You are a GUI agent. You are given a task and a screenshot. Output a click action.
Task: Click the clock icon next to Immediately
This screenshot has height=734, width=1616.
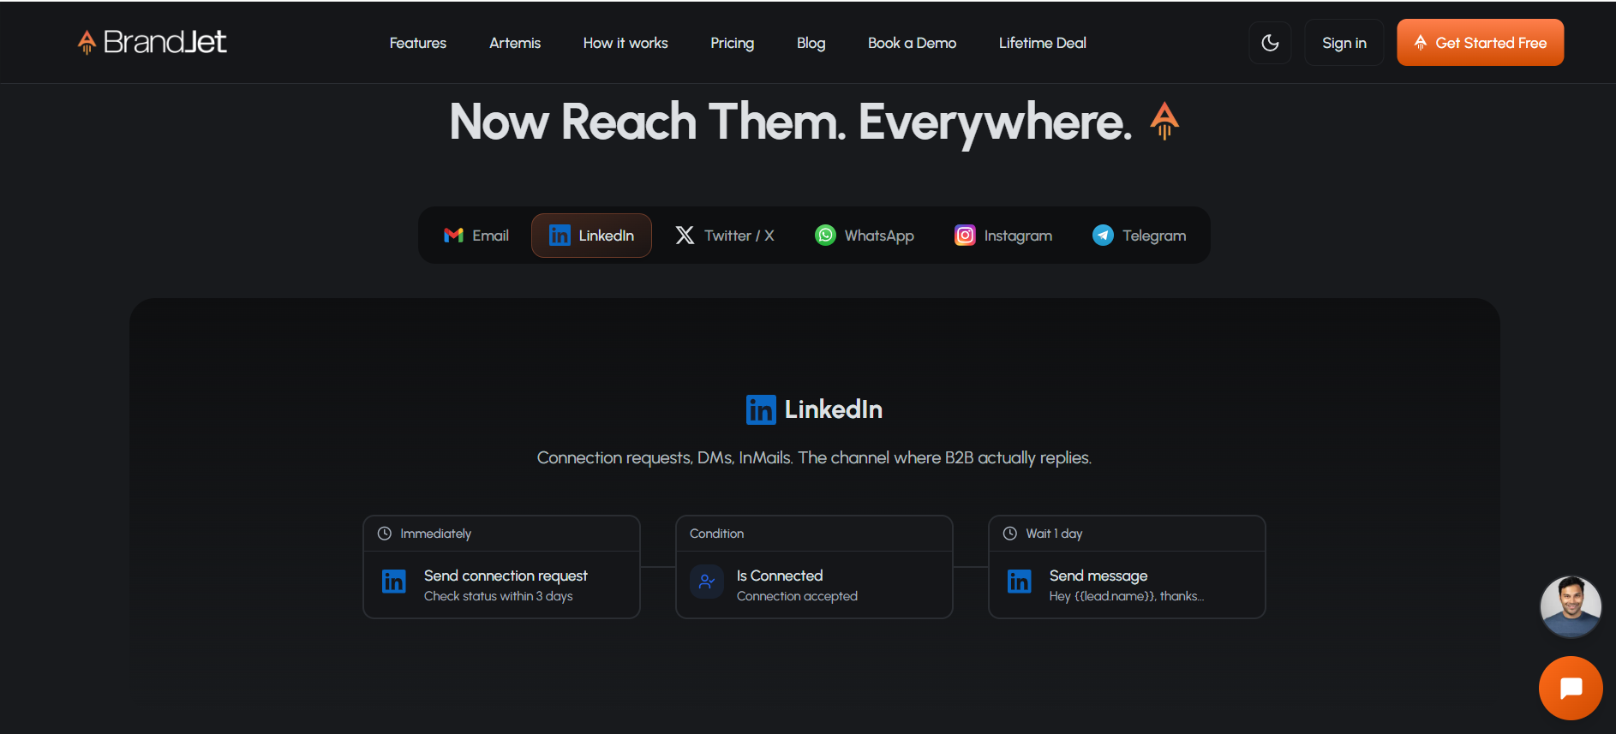[385, 534]
